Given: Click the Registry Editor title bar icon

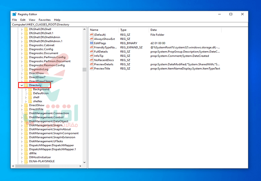Looking at the screenshot, I should (15, 14).
